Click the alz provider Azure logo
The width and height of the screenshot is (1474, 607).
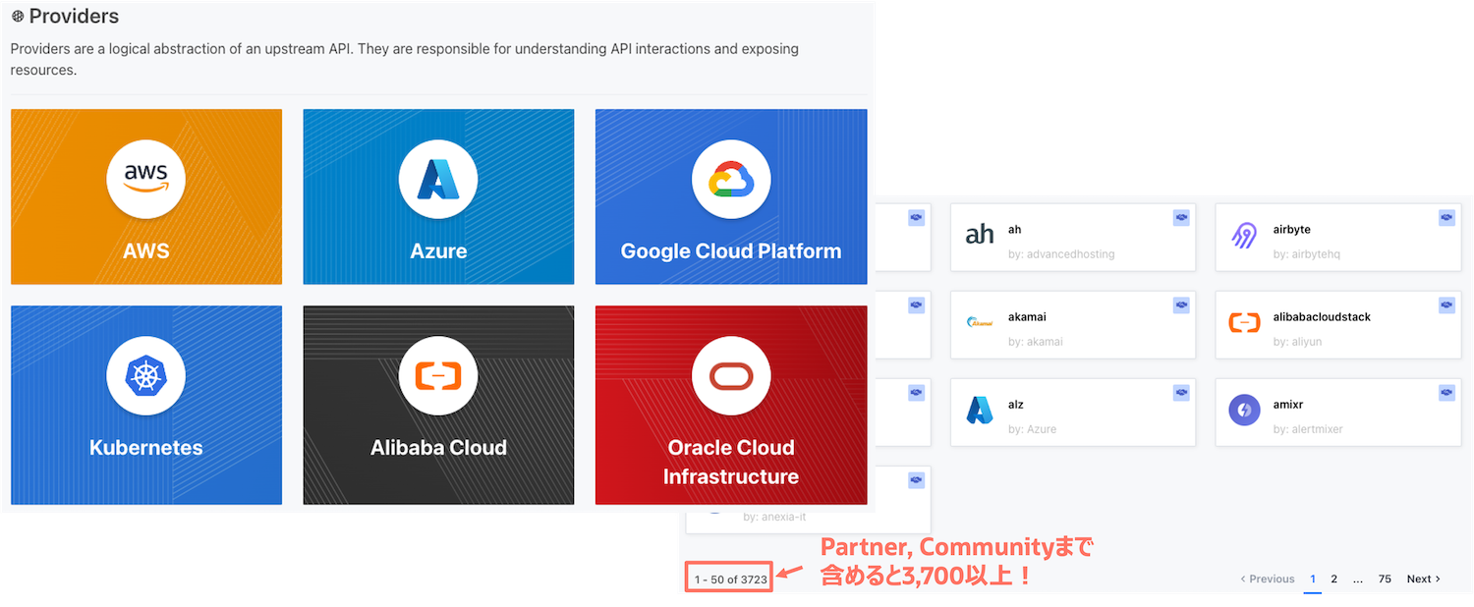tap(980, 410)
